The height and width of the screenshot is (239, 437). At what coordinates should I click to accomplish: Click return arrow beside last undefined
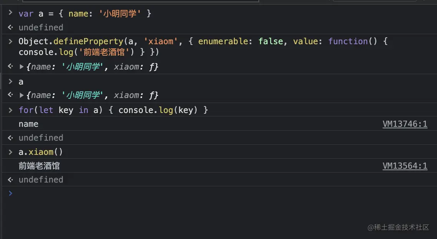click(x=10, y=179)
